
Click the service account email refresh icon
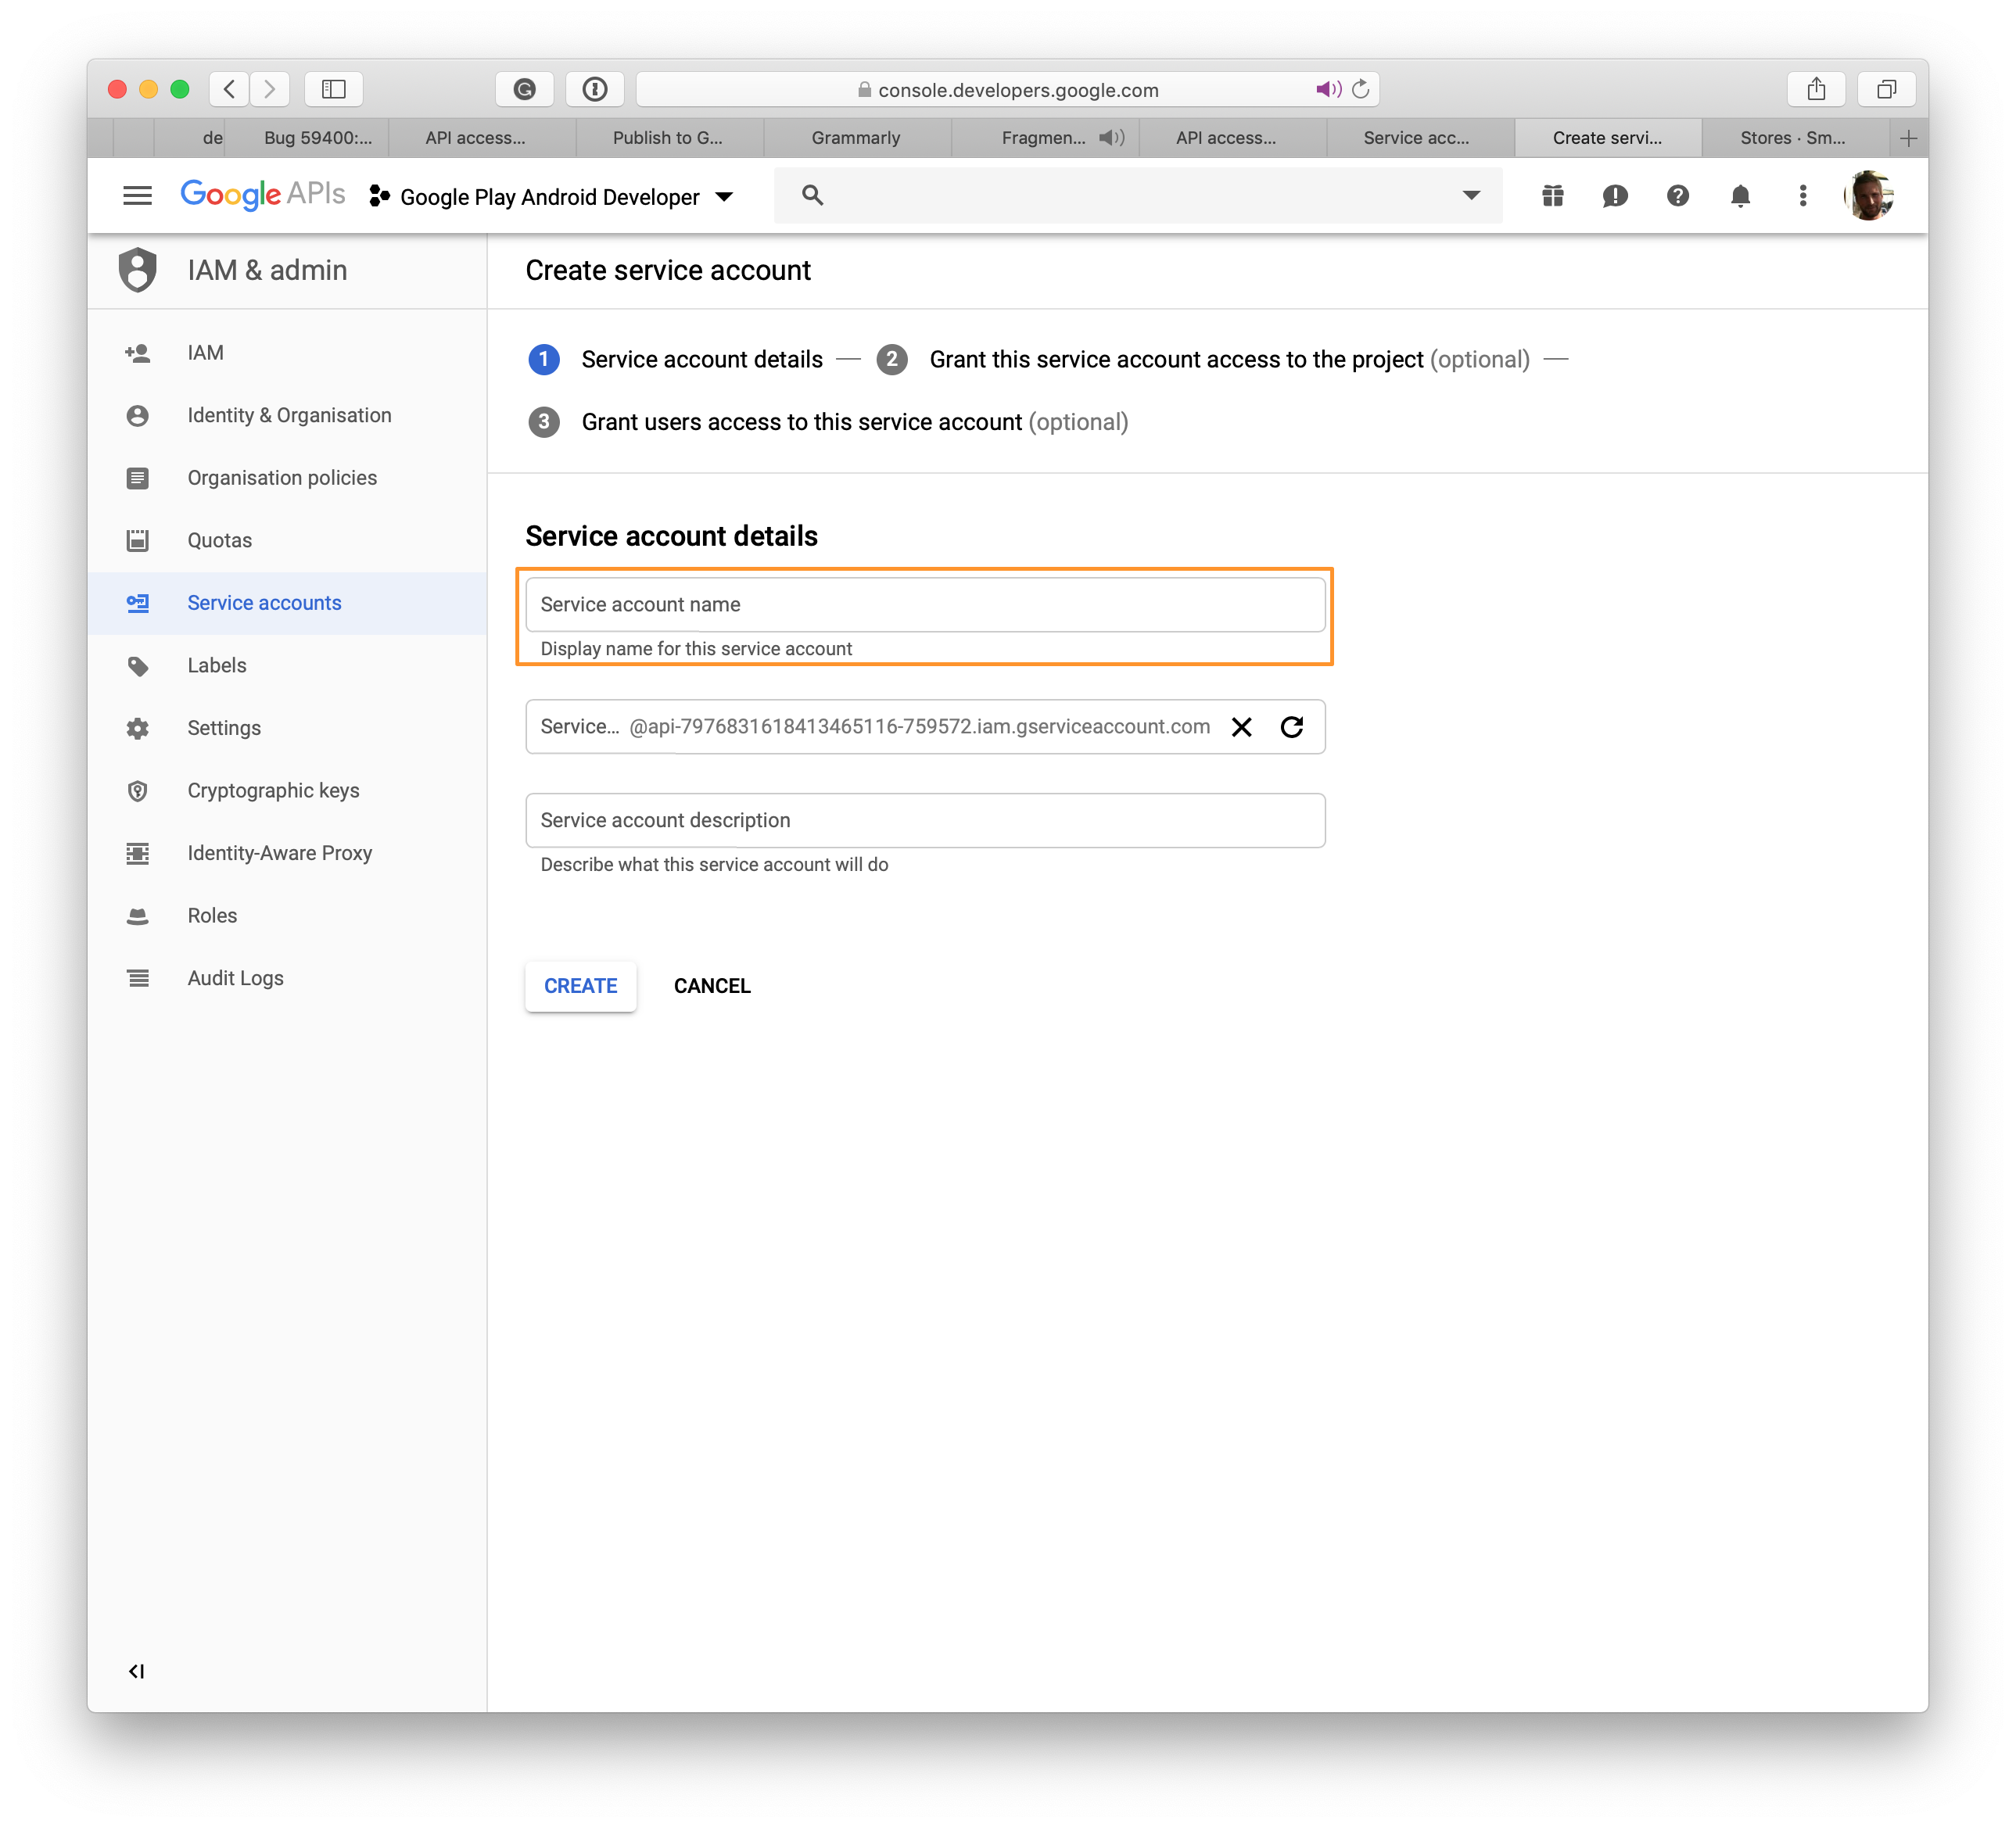(x=1291, y=726)
